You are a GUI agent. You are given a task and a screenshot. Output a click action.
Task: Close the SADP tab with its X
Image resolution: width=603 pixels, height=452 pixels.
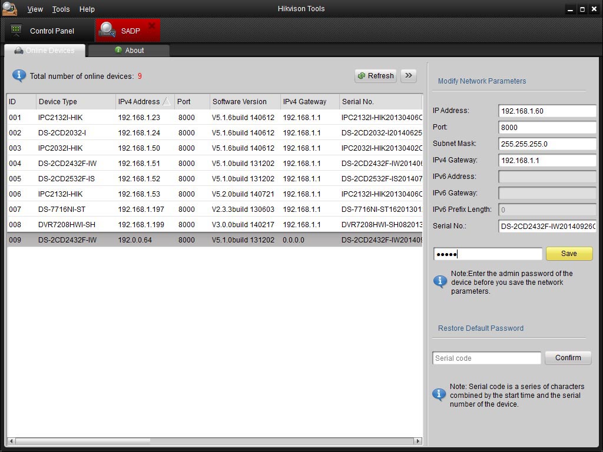[x=152, y=26]
